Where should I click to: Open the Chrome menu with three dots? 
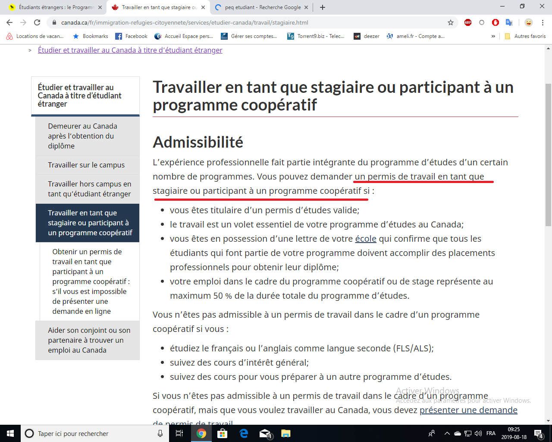(543, 22)
